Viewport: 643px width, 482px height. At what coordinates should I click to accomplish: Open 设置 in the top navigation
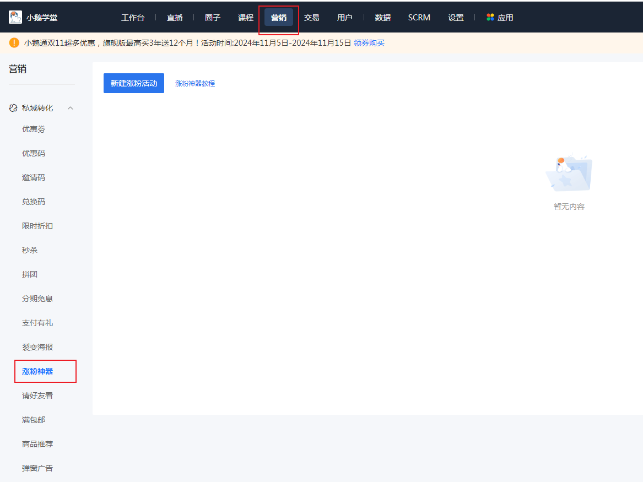456,18
